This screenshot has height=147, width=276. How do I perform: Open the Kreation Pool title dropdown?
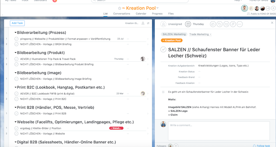(x=158, y=8)
